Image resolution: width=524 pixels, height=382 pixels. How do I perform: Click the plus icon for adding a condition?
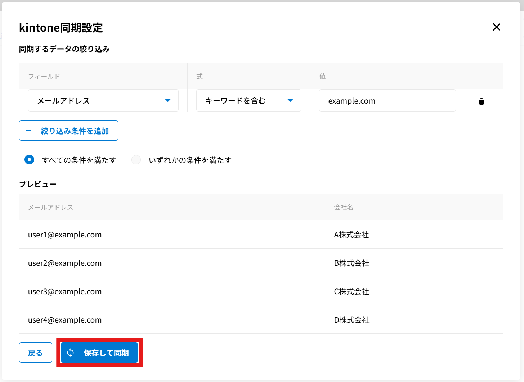coord(28,131)
